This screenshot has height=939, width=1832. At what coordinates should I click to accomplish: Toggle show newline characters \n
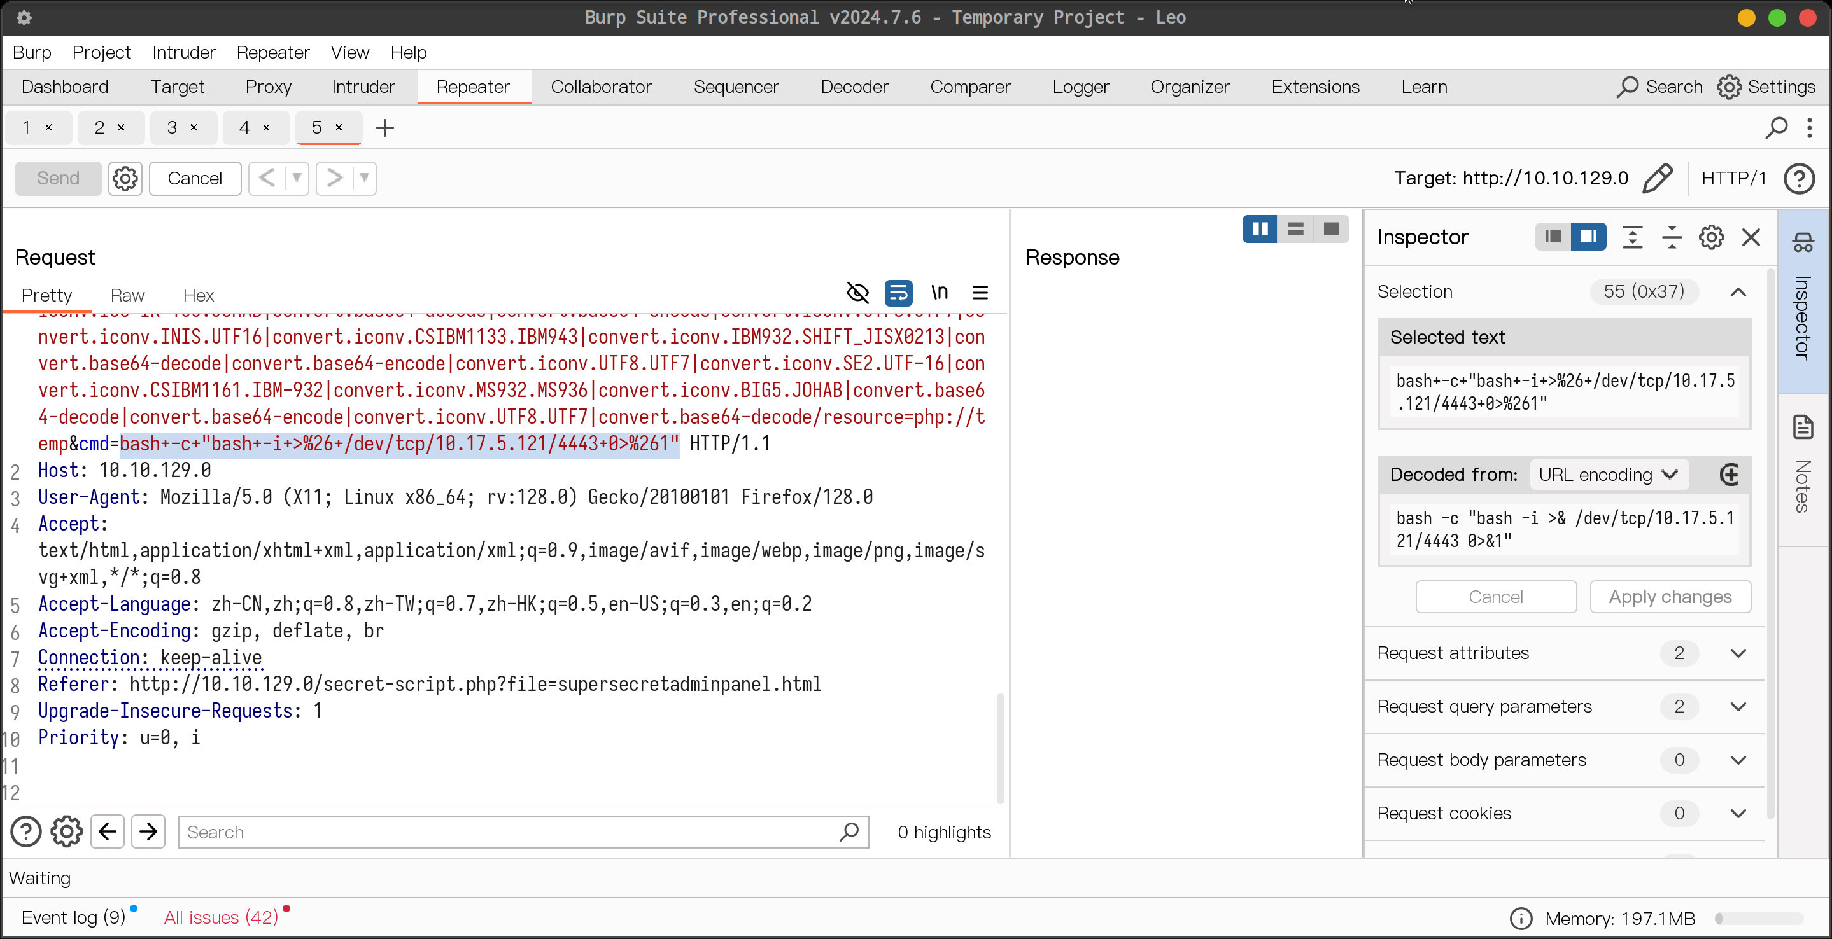click(940, 293)
